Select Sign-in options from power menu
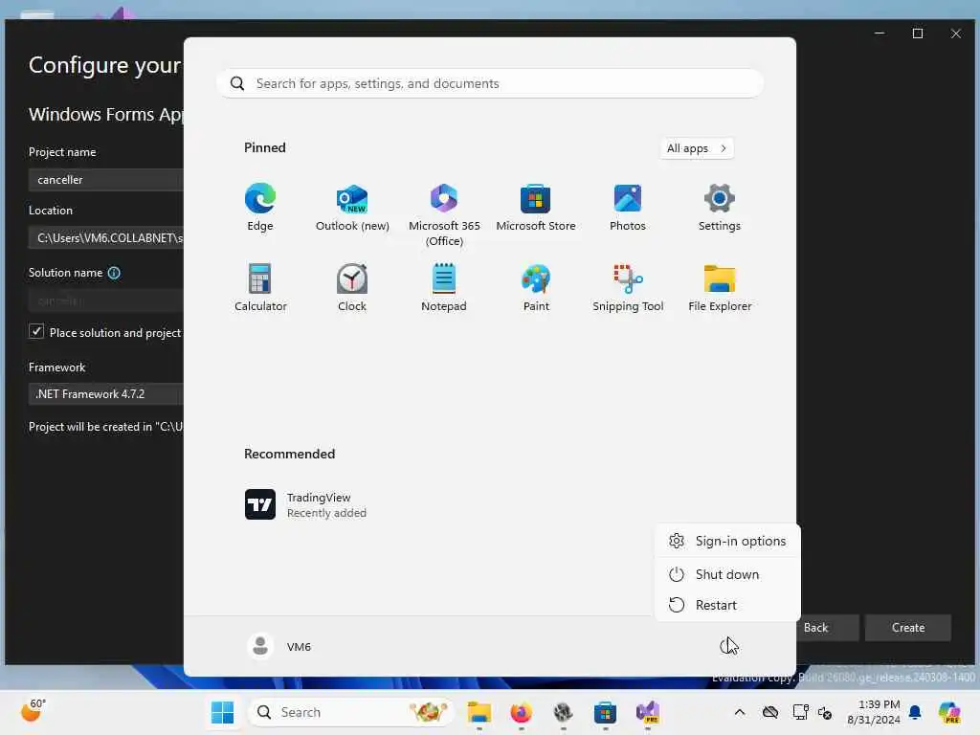 727,542
